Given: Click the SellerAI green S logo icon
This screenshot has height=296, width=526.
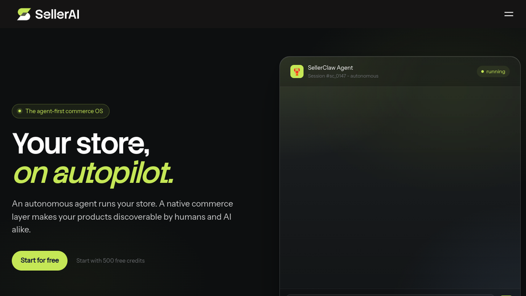Looking at the screenshot, I should 24,14.
